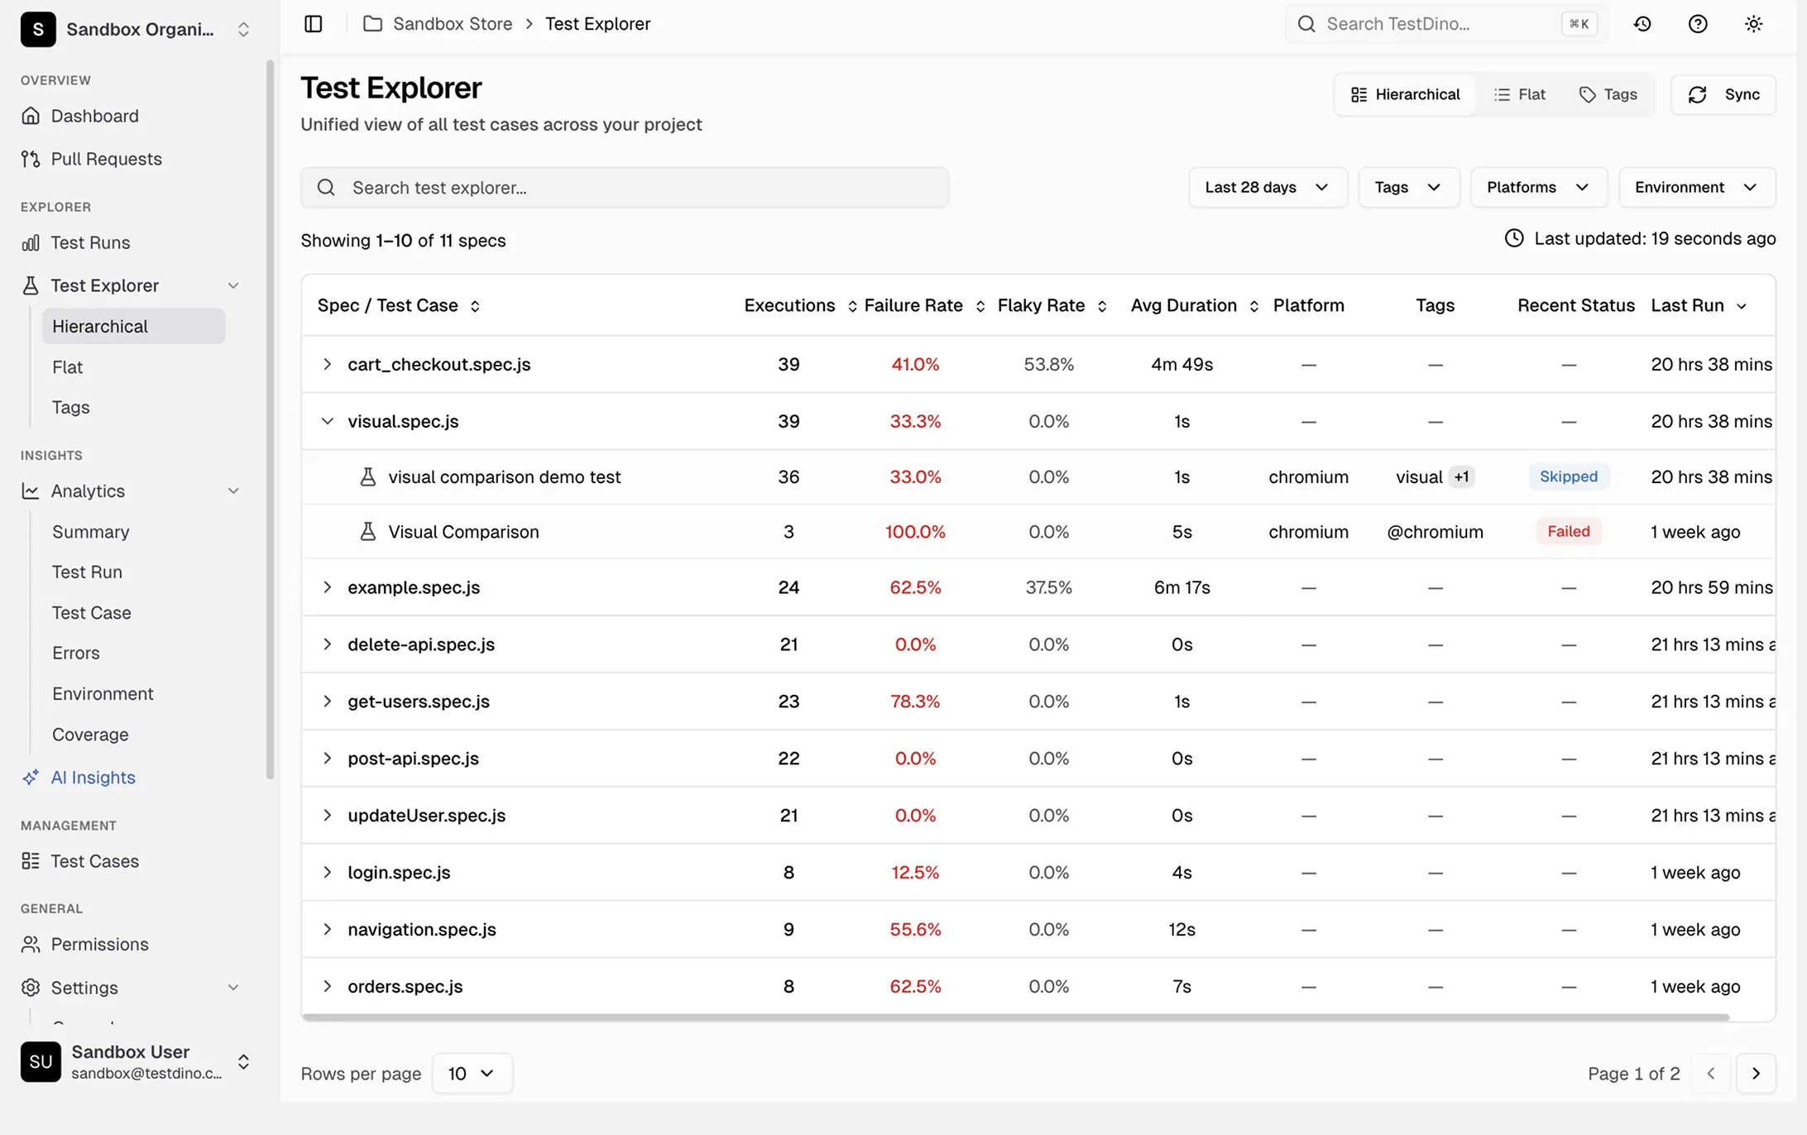Go to next page arrow button
The image size is (1807, 1135).
point(1756,1074)
